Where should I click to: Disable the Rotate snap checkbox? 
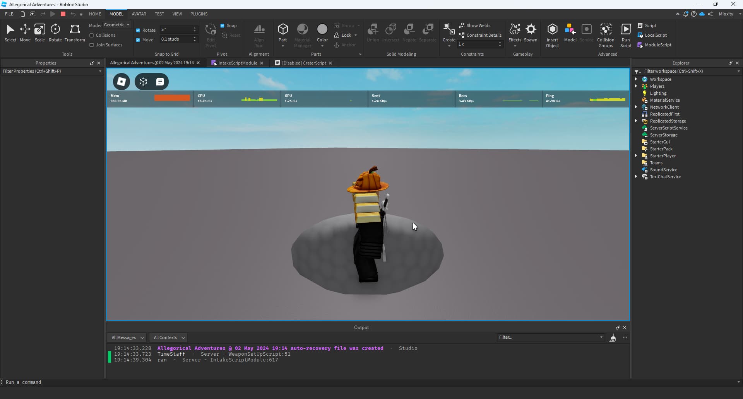click(x=138, y=30)
